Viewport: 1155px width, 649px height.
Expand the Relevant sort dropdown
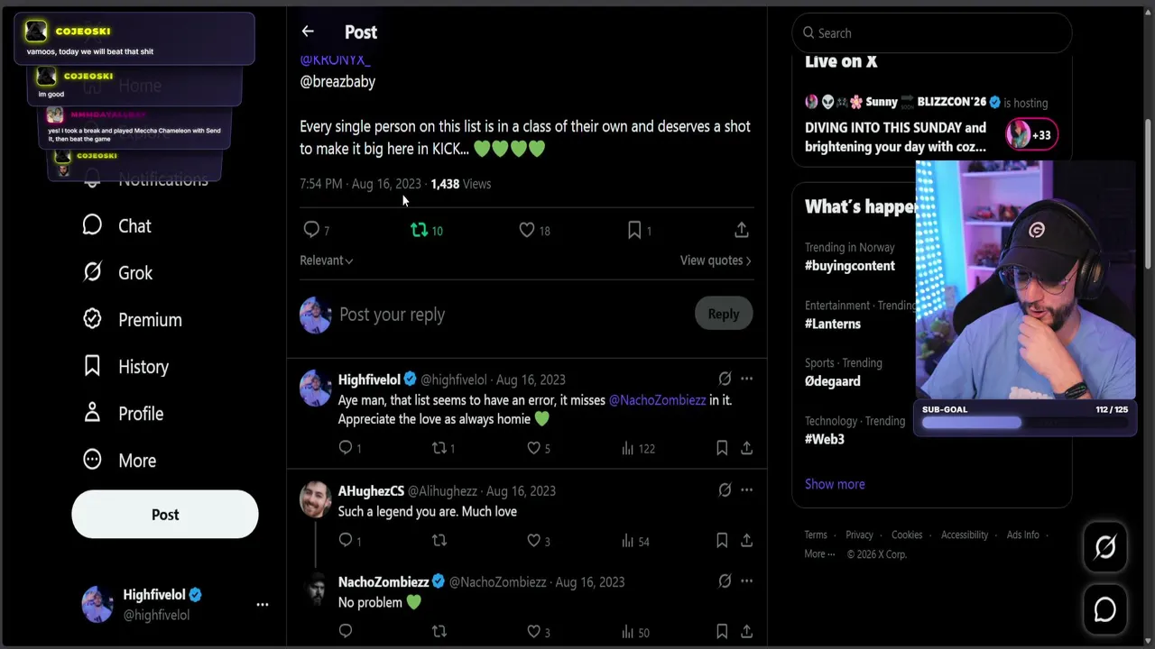pyautogui.click(x=327, y=261)
